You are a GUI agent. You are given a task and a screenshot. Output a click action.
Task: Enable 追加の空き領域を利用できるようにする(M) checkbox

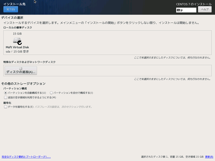(x=5, y=97)
